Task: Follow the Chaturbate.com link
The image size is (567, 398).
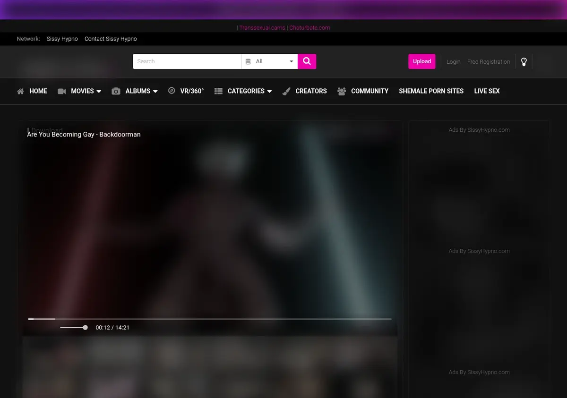Action: click(309, 28)
